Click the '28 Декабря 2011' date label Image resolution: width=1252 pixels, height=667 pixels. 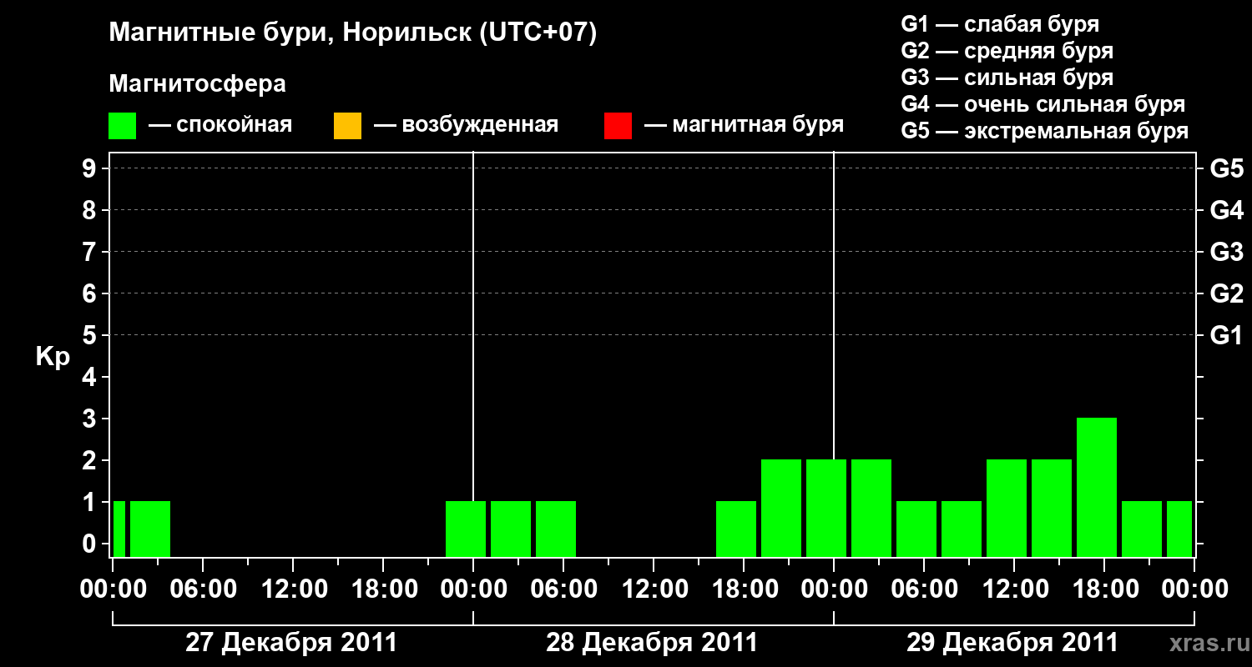652,643
